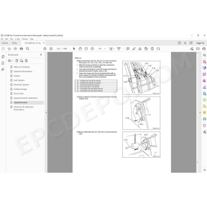Image resolution: width=207 pixels, height=207 pixels.
Task: Click the Sign In link
Action: tap(200, 43)
